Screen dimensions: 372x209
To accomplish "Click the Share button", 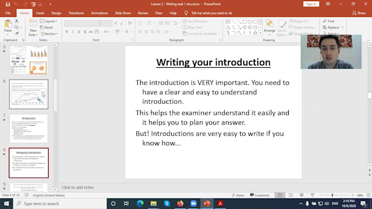I will [359, 13].
